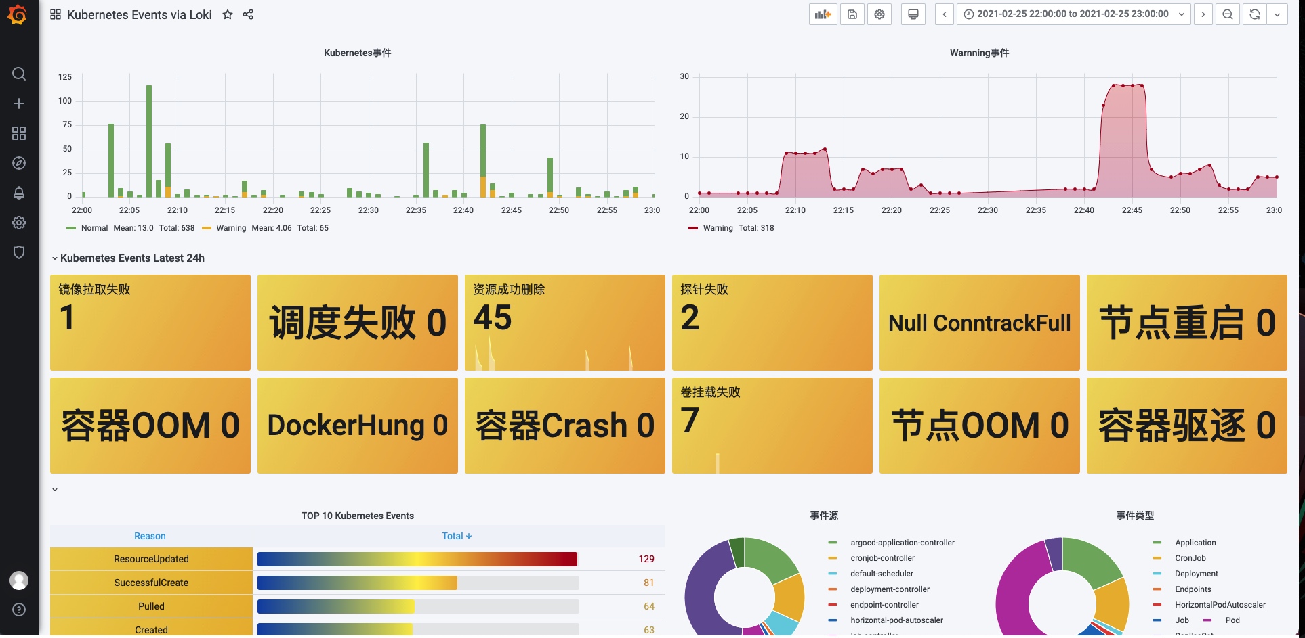This screenshot has width=1305, height=638.
Task: Click the Kubernetes Events via Loki title
Action: (140, 14)
